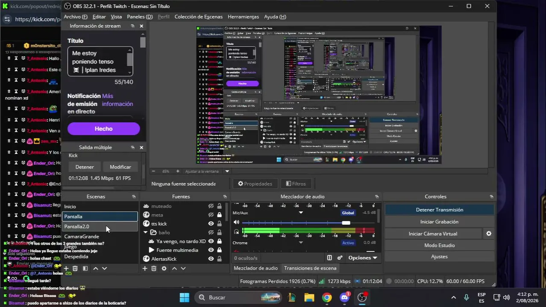Hide the tts kick source
546x307 pixels.
211,223
